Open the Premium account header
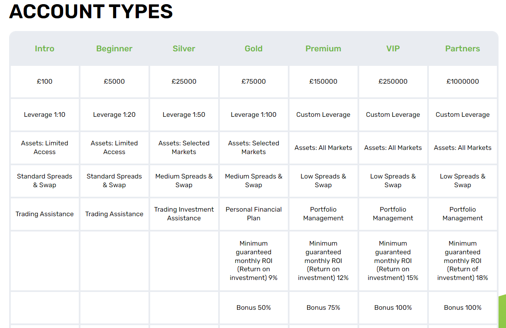Image resolution: width=506 pixels, height=328 pixels. click(x=323, y=48)
